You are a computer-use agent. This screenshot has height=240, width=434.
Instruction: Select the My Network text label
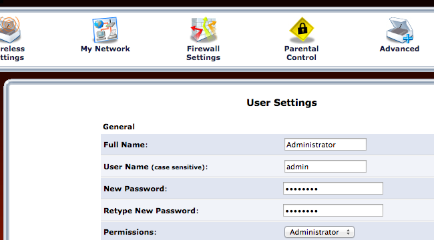point(105,49)
